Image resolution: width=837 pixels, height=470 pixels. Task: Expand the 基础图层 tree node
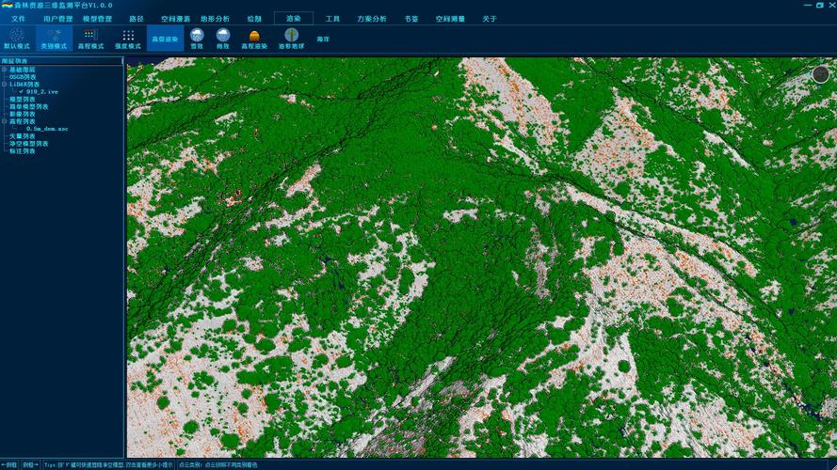click(4, 69)
